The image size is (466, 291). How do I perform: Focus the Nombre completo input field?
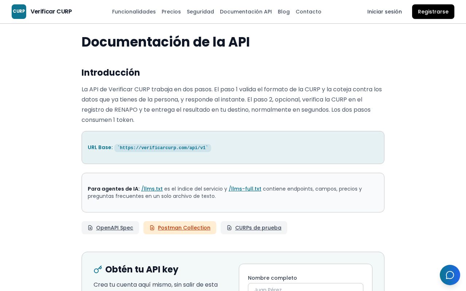click(305, 287)
